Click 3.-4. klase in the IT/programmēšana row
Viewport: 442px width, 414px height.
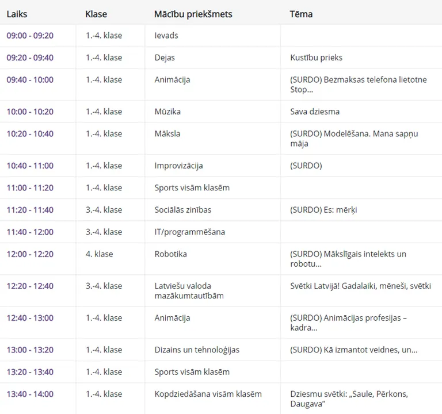pos(104,232)
